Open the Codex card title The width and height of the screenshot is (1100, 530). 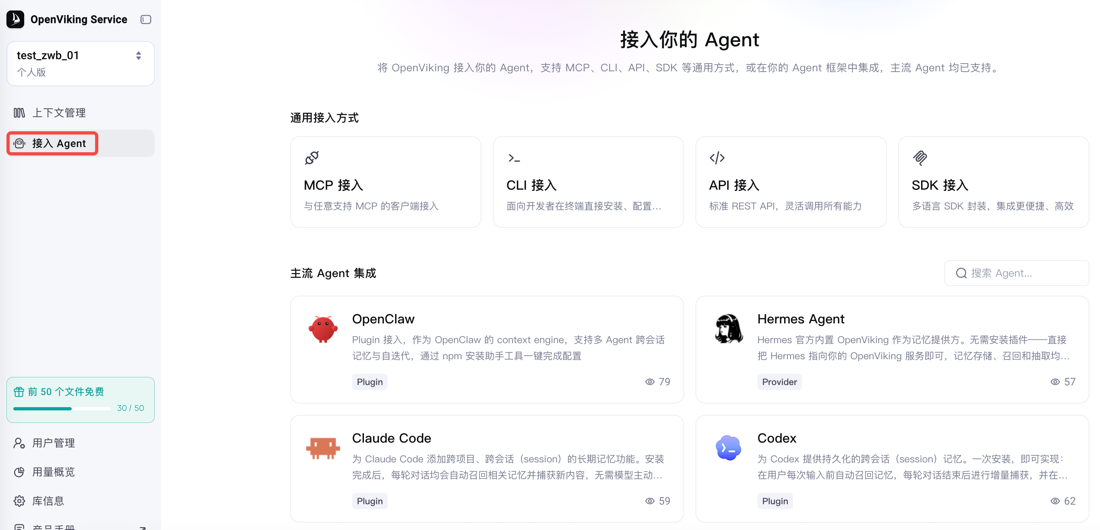click(x=777, y=438)
